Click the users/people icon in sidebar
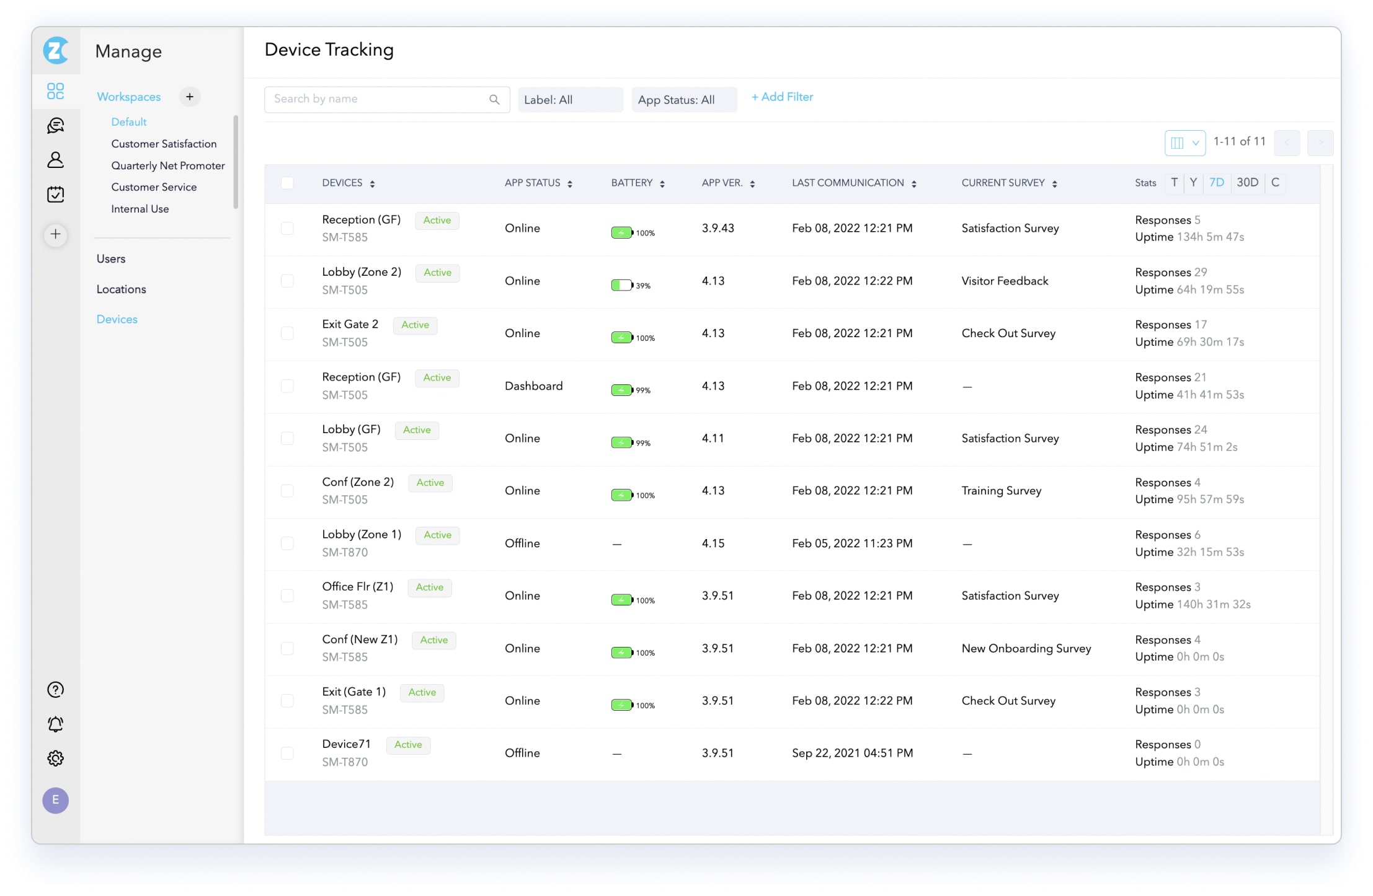Screen dimensions: 1373x896 [x=57, y=160]
